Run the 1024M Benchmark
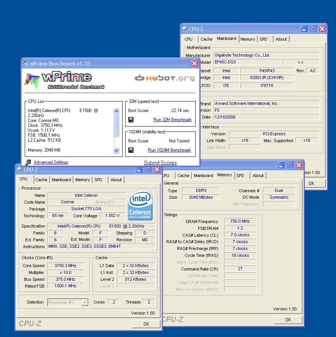 click(x=169, y=150)
